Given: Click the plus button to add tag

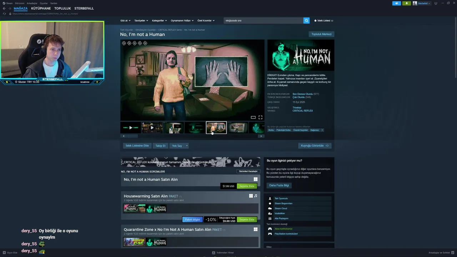Looking at the screenshot, I should (x=322, y=130).
